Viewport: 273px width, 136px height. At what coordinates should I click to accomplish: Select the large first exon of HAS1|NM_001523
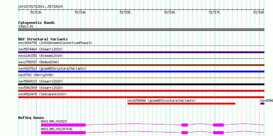pyautogui.click(x=63, y=125)
